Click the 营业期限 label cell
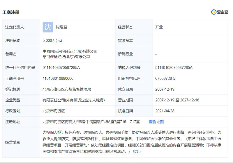233x163 pixels. point(134,100)
